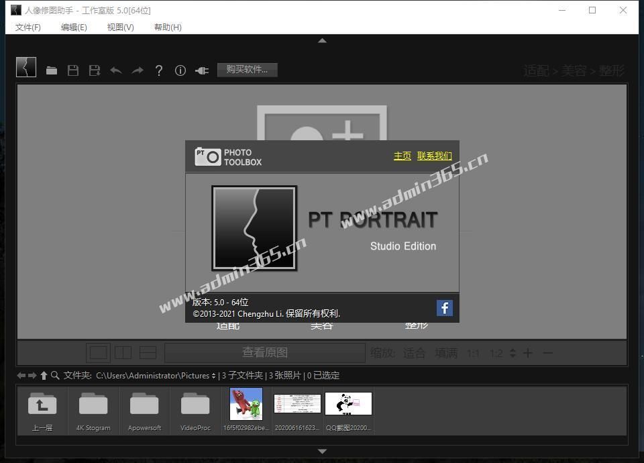Select side-by-side split view icon
The width and height of the screenshot is (644, 463).
123,352
